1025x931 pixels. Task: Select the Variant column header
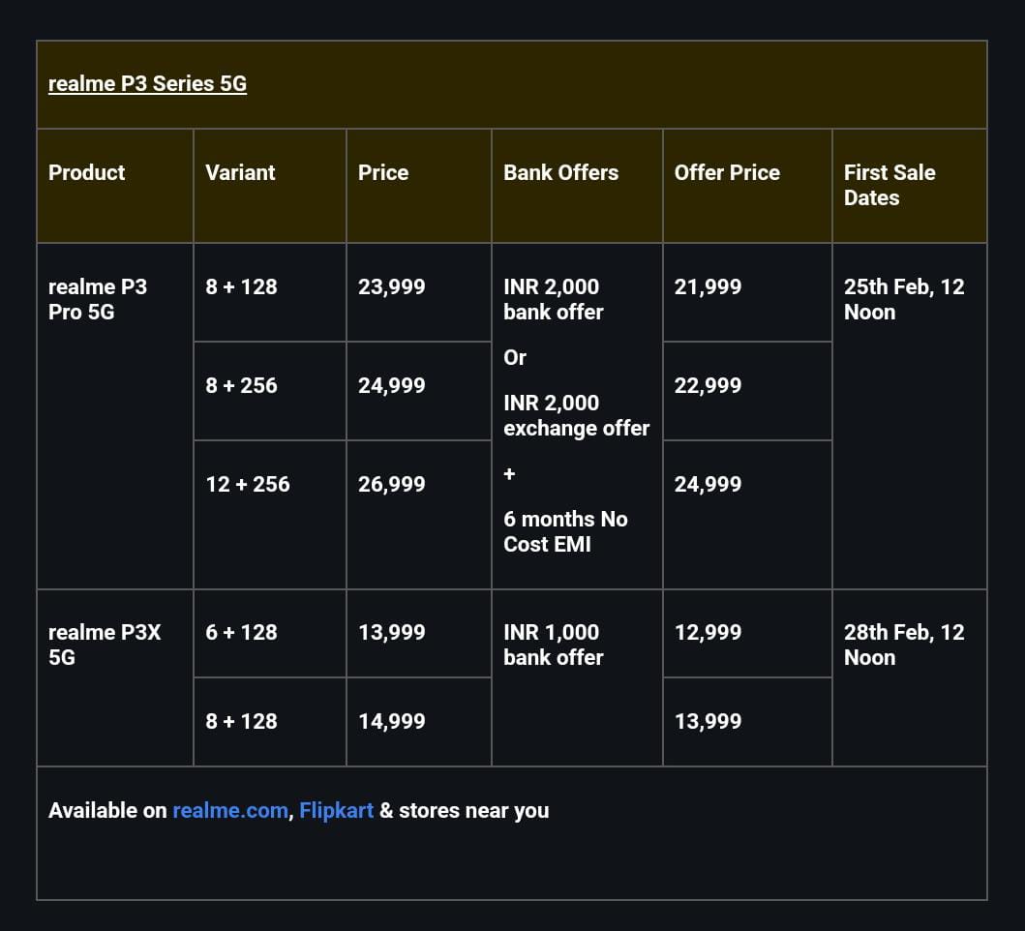[x=240, y=172]
